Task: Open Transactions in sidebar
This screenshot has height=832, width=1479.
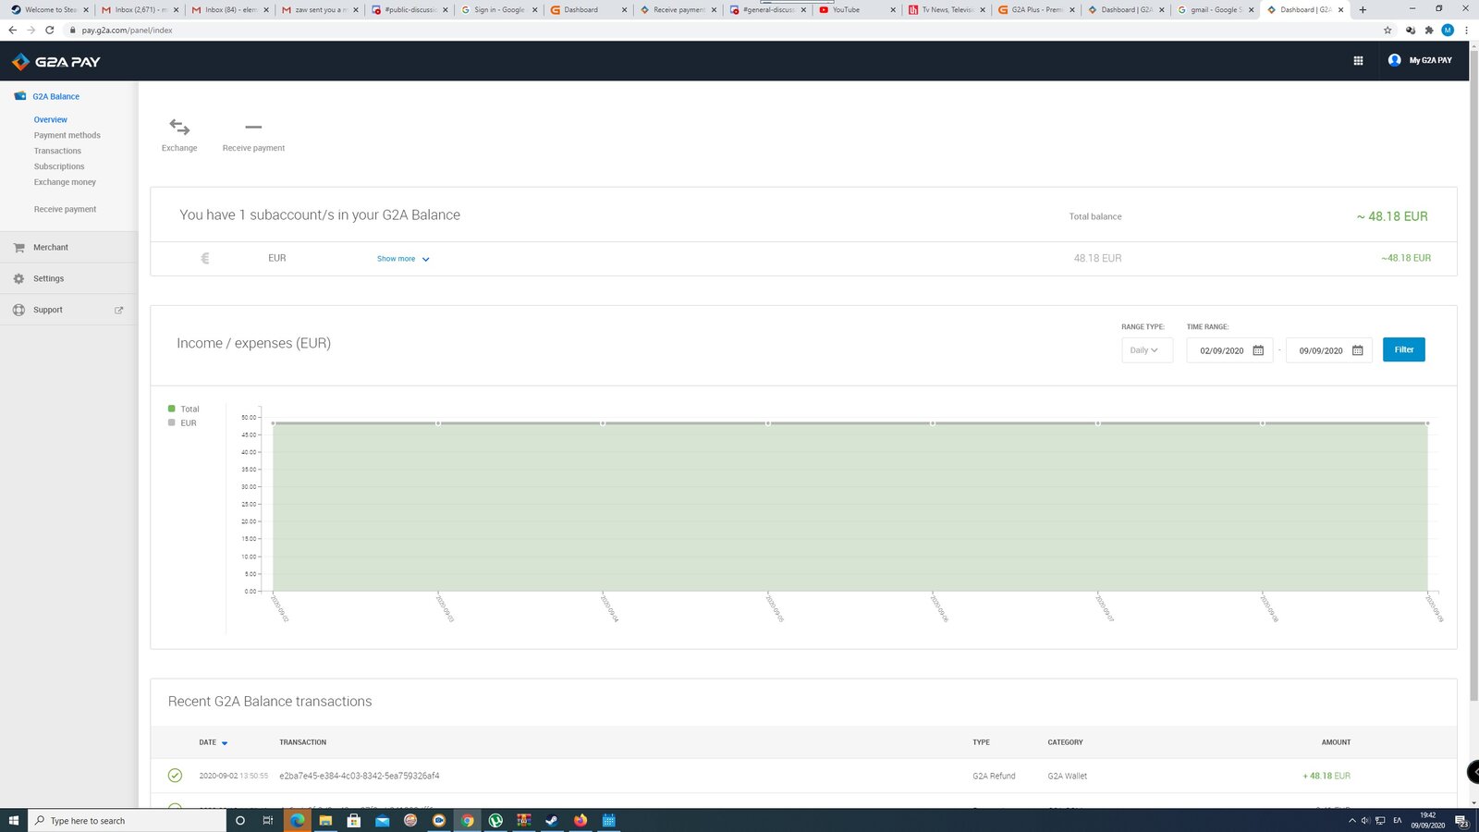Action: 57,152
